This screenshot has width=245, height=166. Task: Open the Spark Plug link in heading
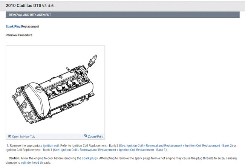pos(13,26)
